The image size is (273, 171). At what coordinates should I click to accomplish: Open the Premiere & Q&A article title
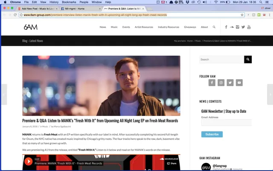point(100,121)
